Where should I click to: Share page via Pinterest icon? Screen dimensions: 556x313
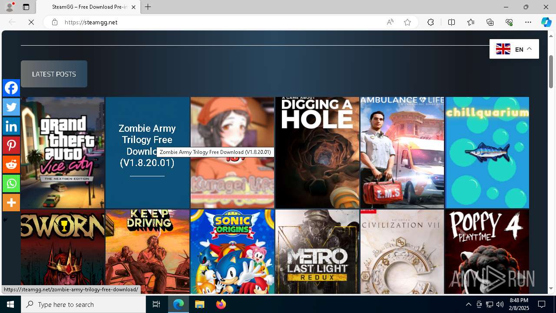[11, 145]
